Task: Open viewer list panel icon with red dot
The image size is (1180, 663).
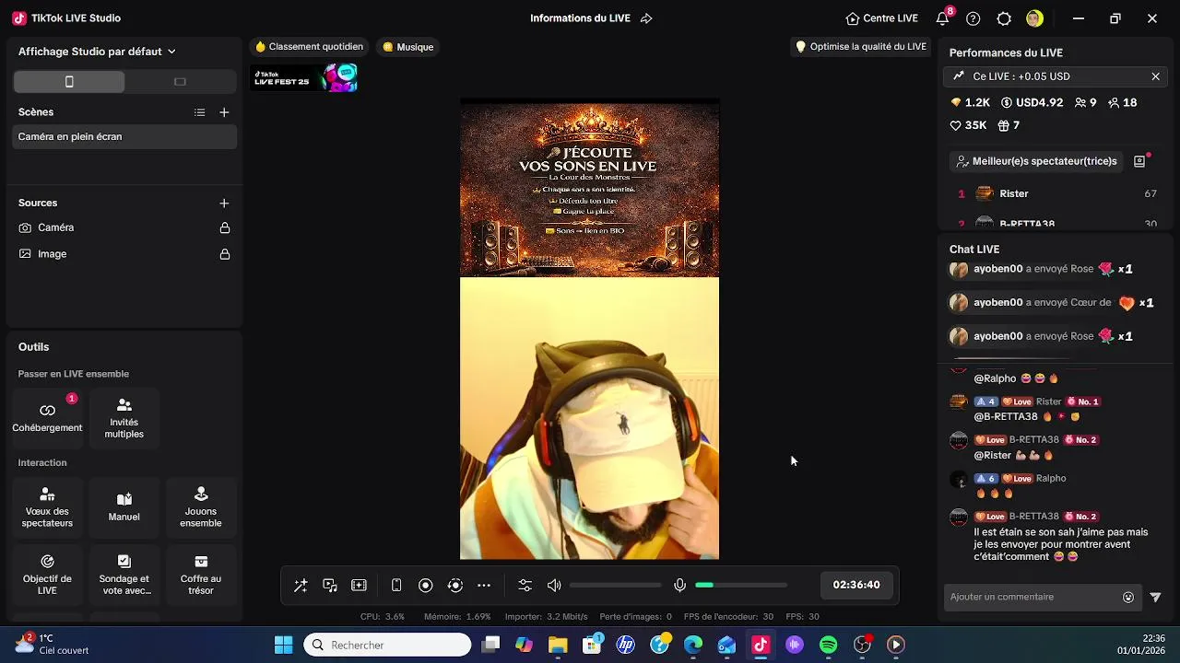Action: coord(1139,161)
